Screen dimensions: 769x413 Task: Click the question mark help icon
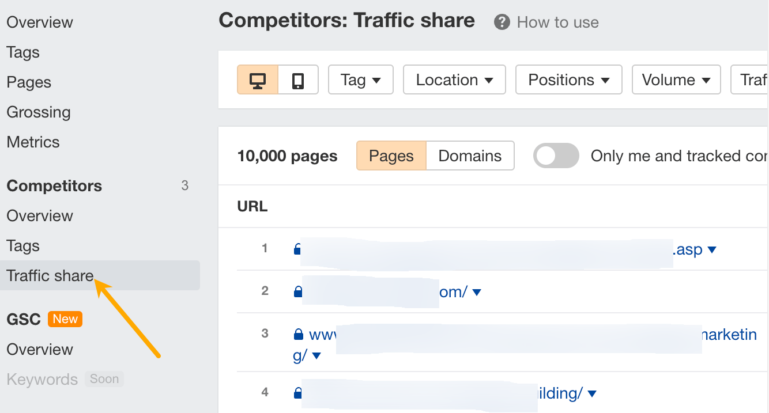(502, 22)
